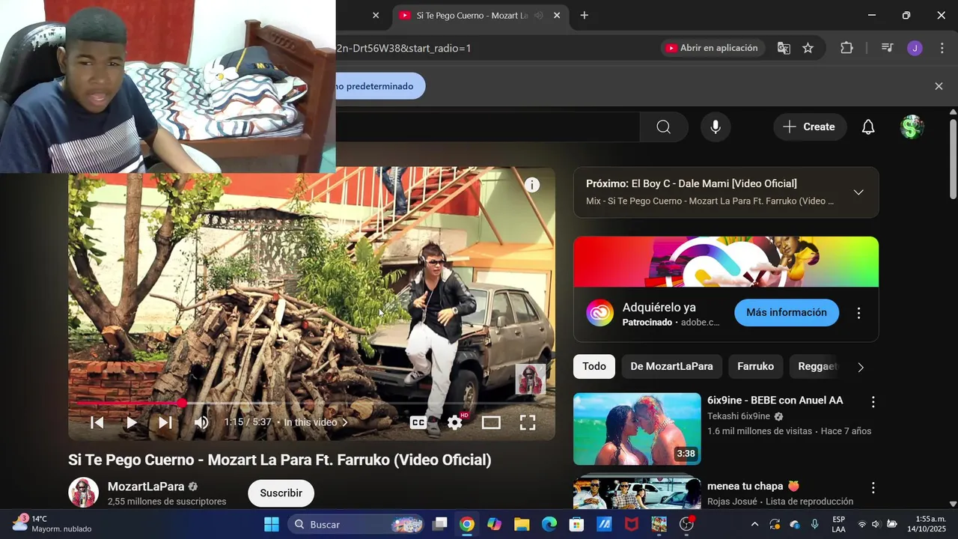Skip to the next video
The image size is (958, 539).
pyautogui.click(x=165, y=422)
